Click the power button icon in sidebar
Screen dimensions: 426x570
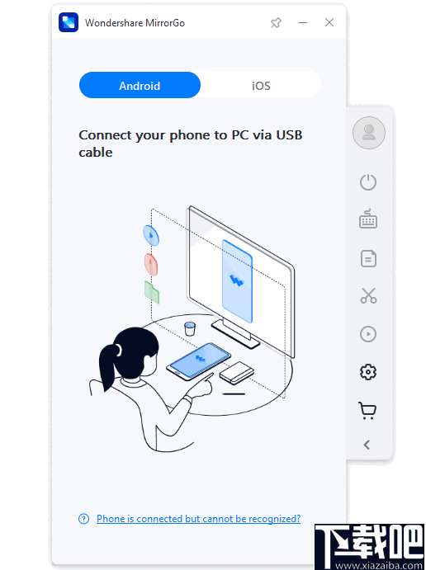(x=368, y=181)
